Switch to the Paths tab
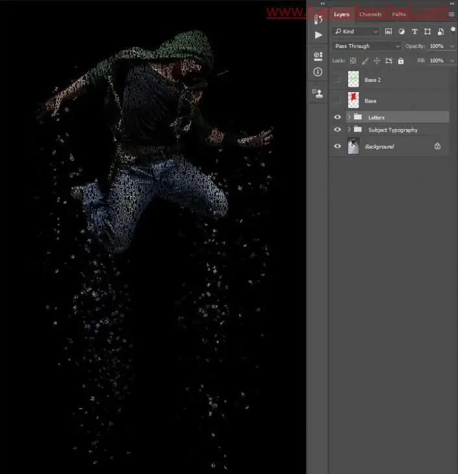This screenshot has width=458, height=474. [x=399, y=14]
